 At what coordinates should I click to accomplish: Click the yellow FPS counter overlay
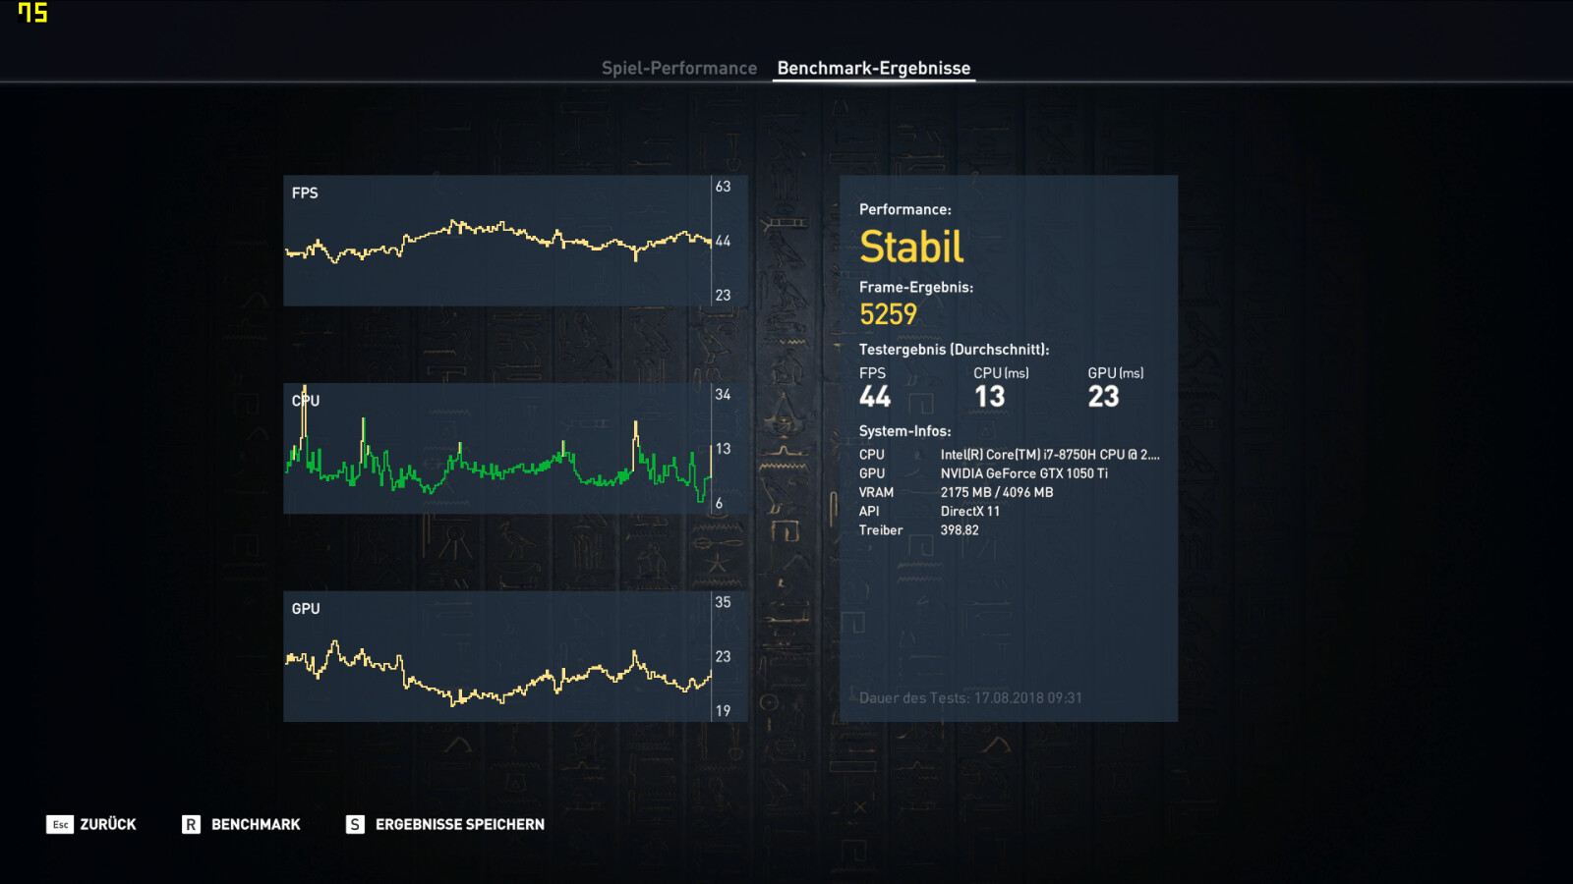pos(32,13)
